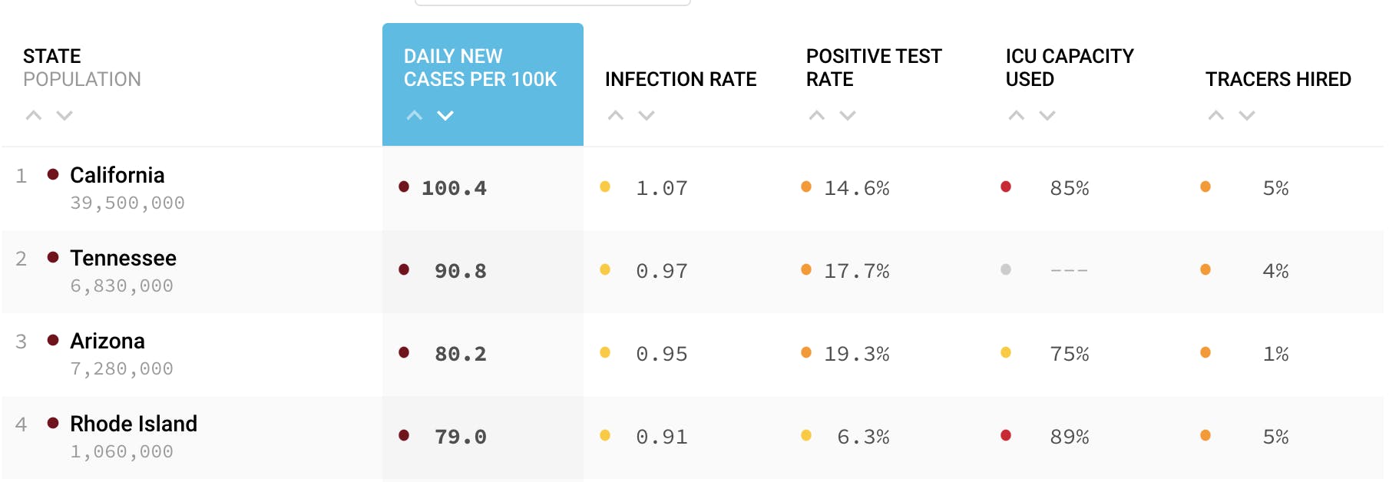The height and width of the screenshot is (482, 1399).
Task: Sort Tracers Hired ascending arrow
Action: [x=1216, y=116]
